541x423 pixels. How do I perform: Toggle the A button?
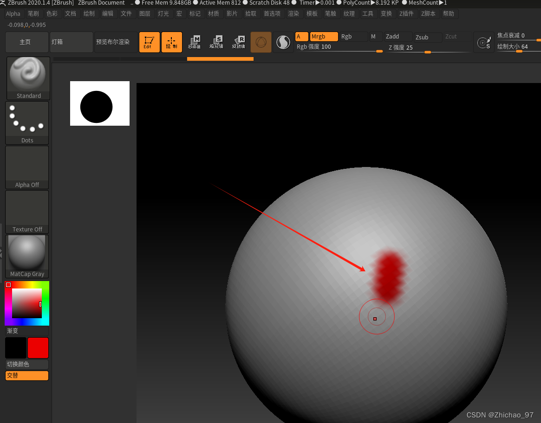pyautogui.click(x=301, y=37)
